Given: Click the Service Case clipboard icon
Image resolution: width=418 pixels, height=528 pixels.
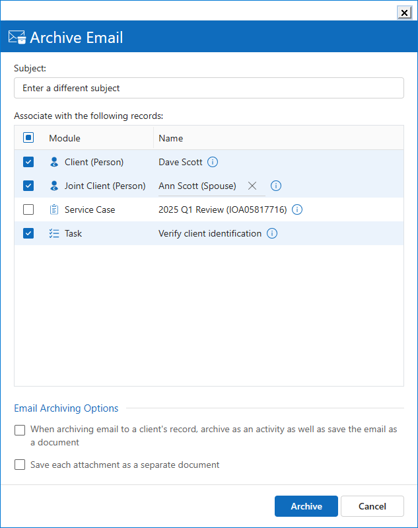Looking at the screenshot, I should pyautogui.click(x=54, y=209).
